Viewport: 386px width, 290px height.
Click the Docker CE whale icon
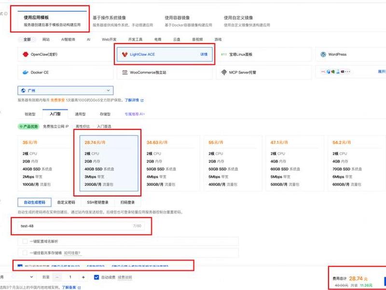[x=26, y=72]
